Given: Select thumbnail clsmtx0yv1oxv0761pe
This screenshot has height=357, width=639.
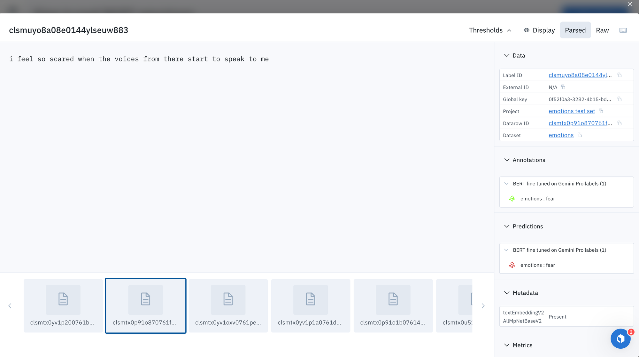Looking at the screenshot, I should (x=228, y=305).
